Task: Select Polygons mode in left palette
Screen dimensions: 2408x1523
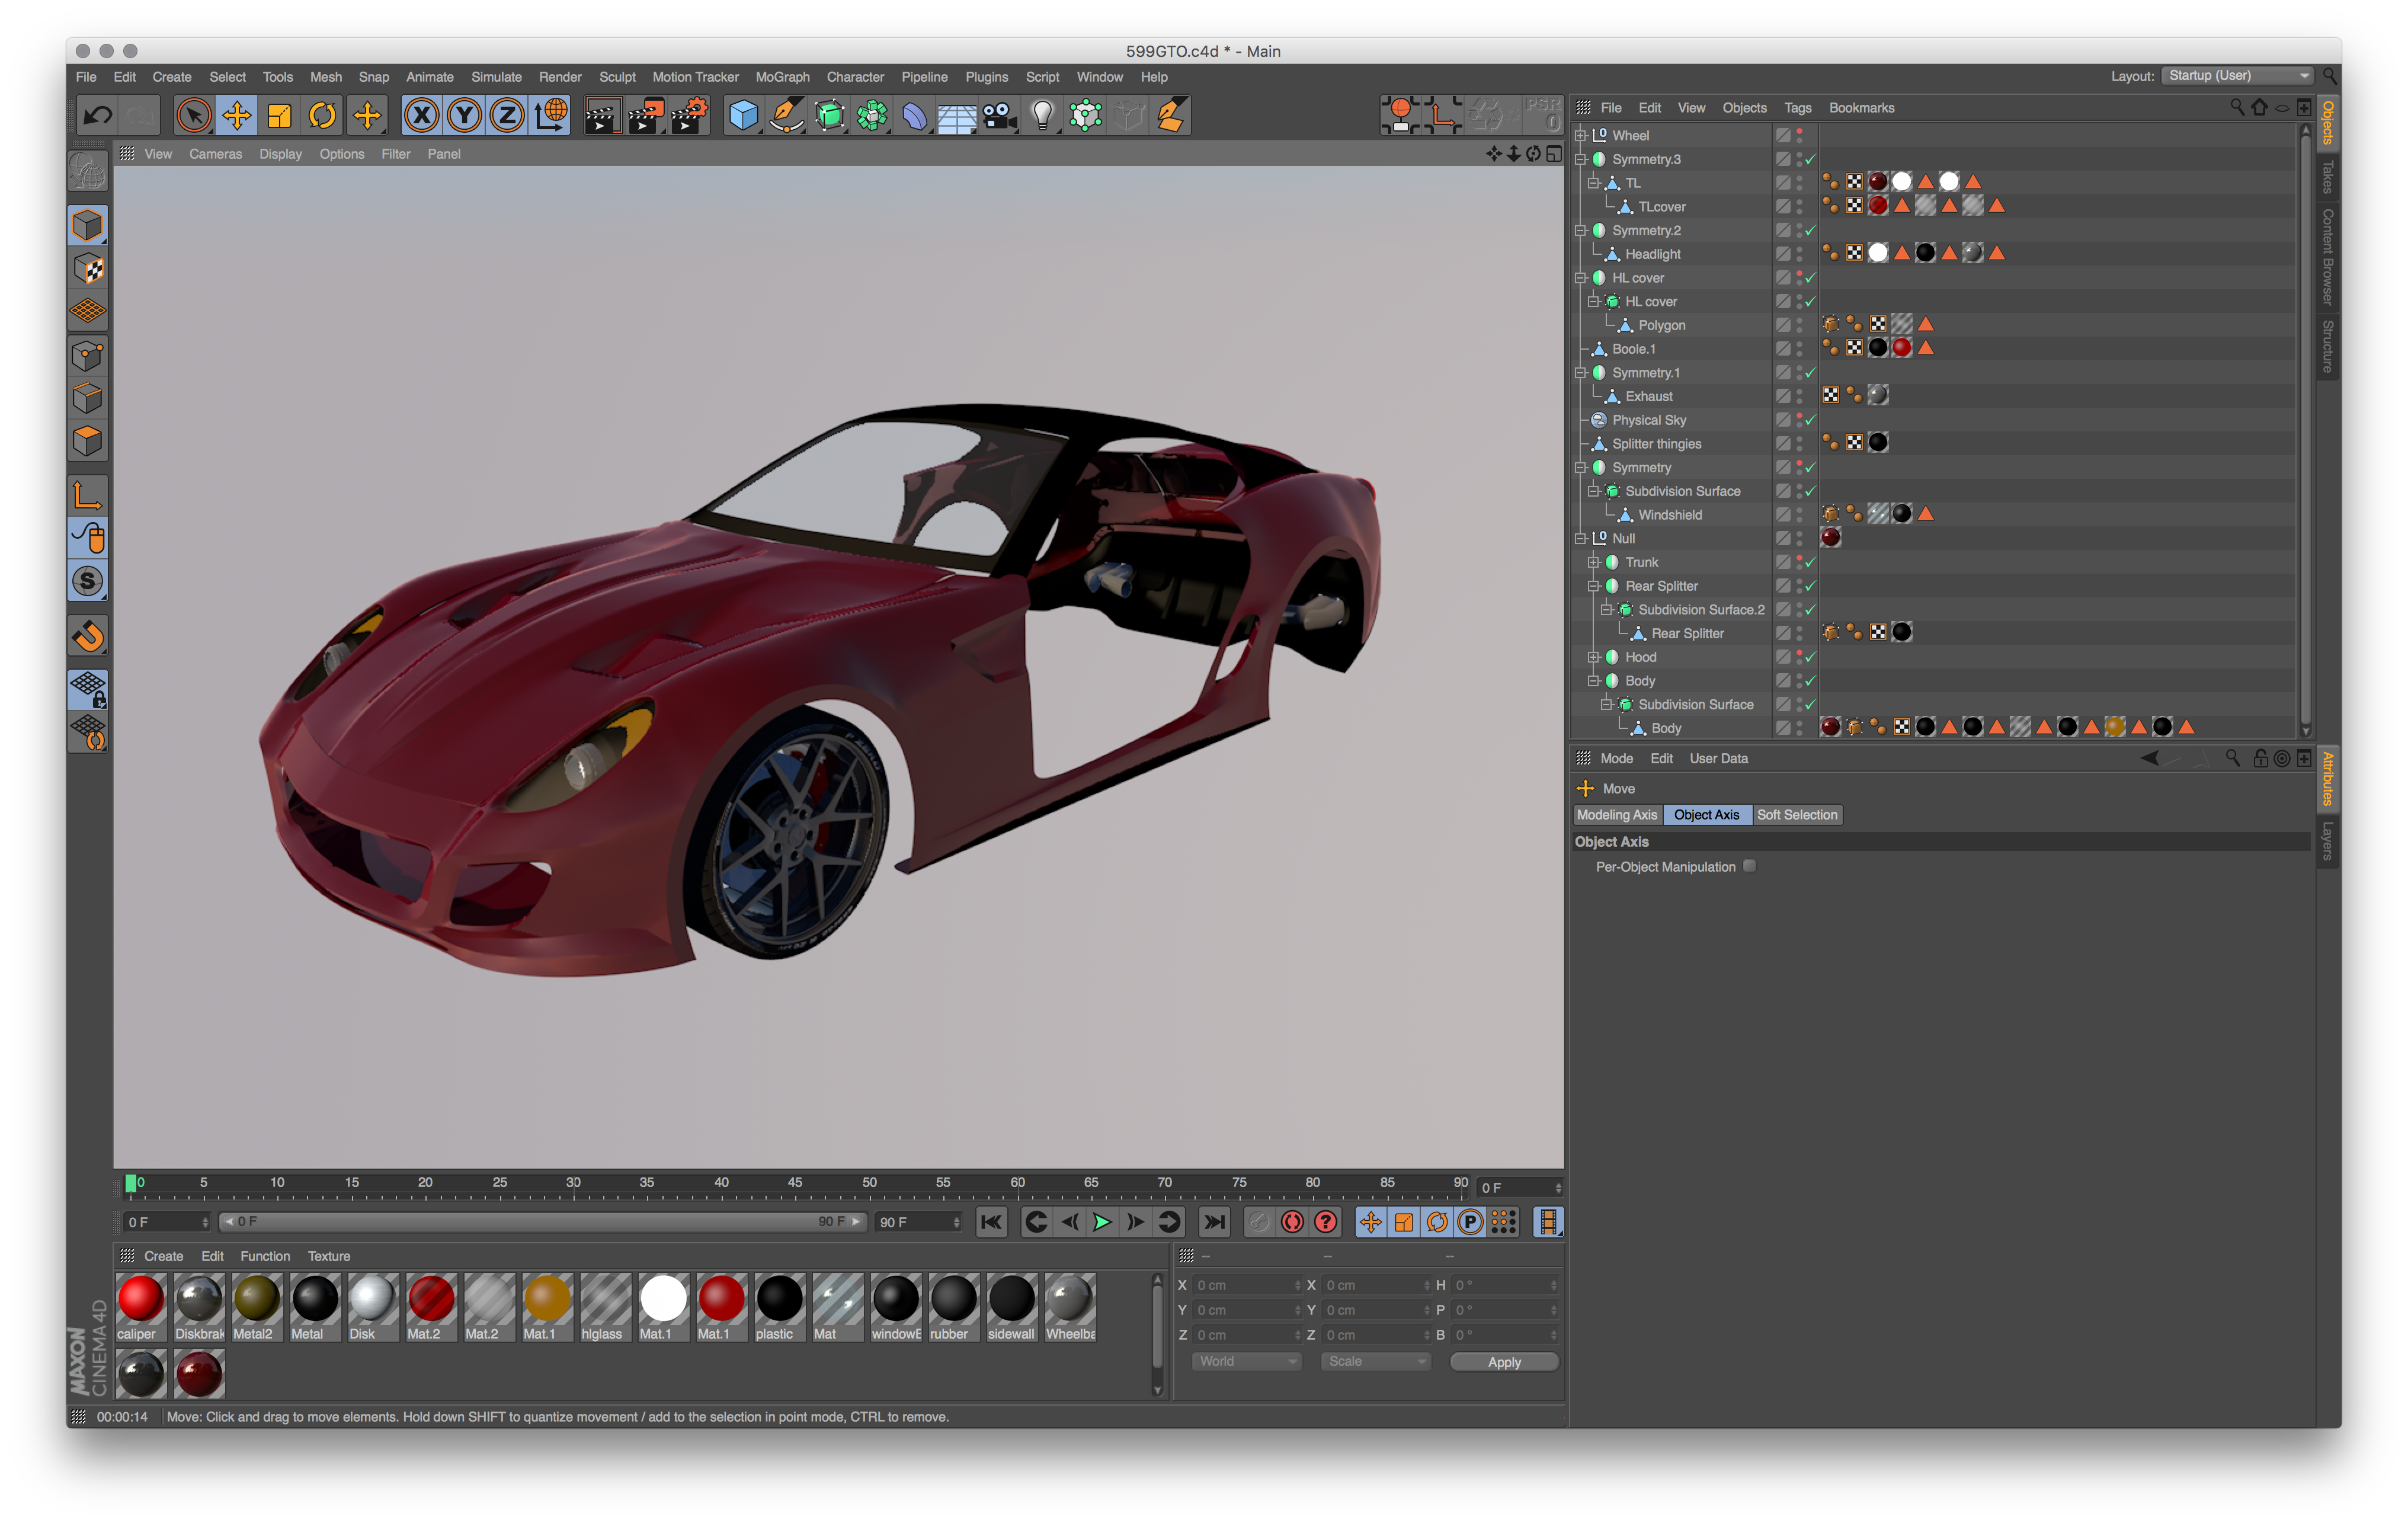Action: pos(88,441)
